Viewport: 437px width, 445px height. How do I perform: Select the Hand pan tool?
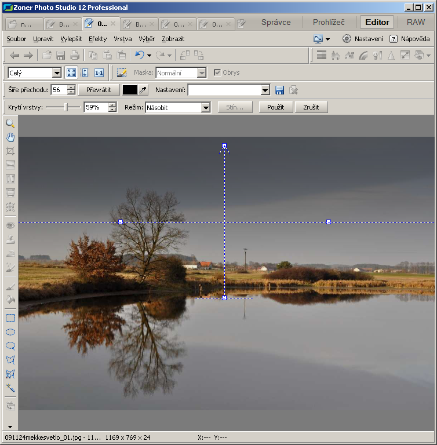10,137
